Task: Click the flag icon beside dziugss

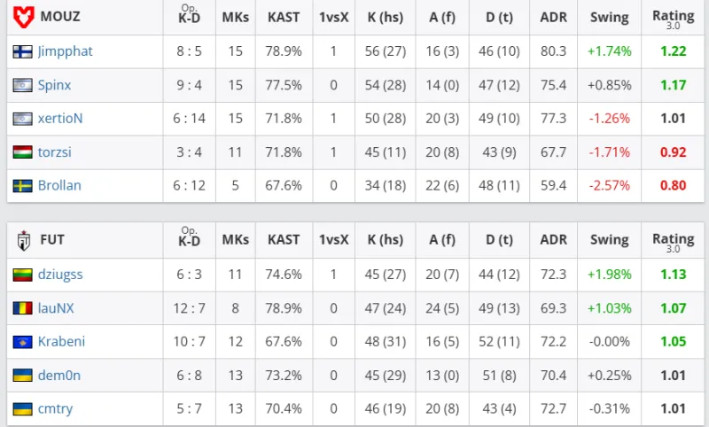Action: [22, 275]
